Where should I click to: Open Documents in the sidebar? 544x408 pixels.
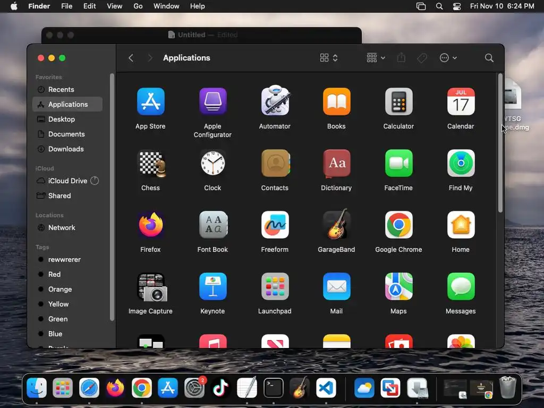tap(67, 134)
